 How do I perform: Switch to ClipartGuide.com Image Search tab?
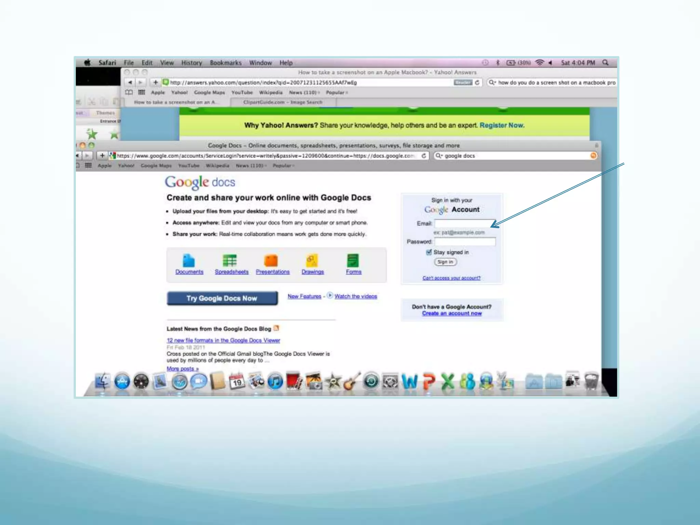[283, 102]
